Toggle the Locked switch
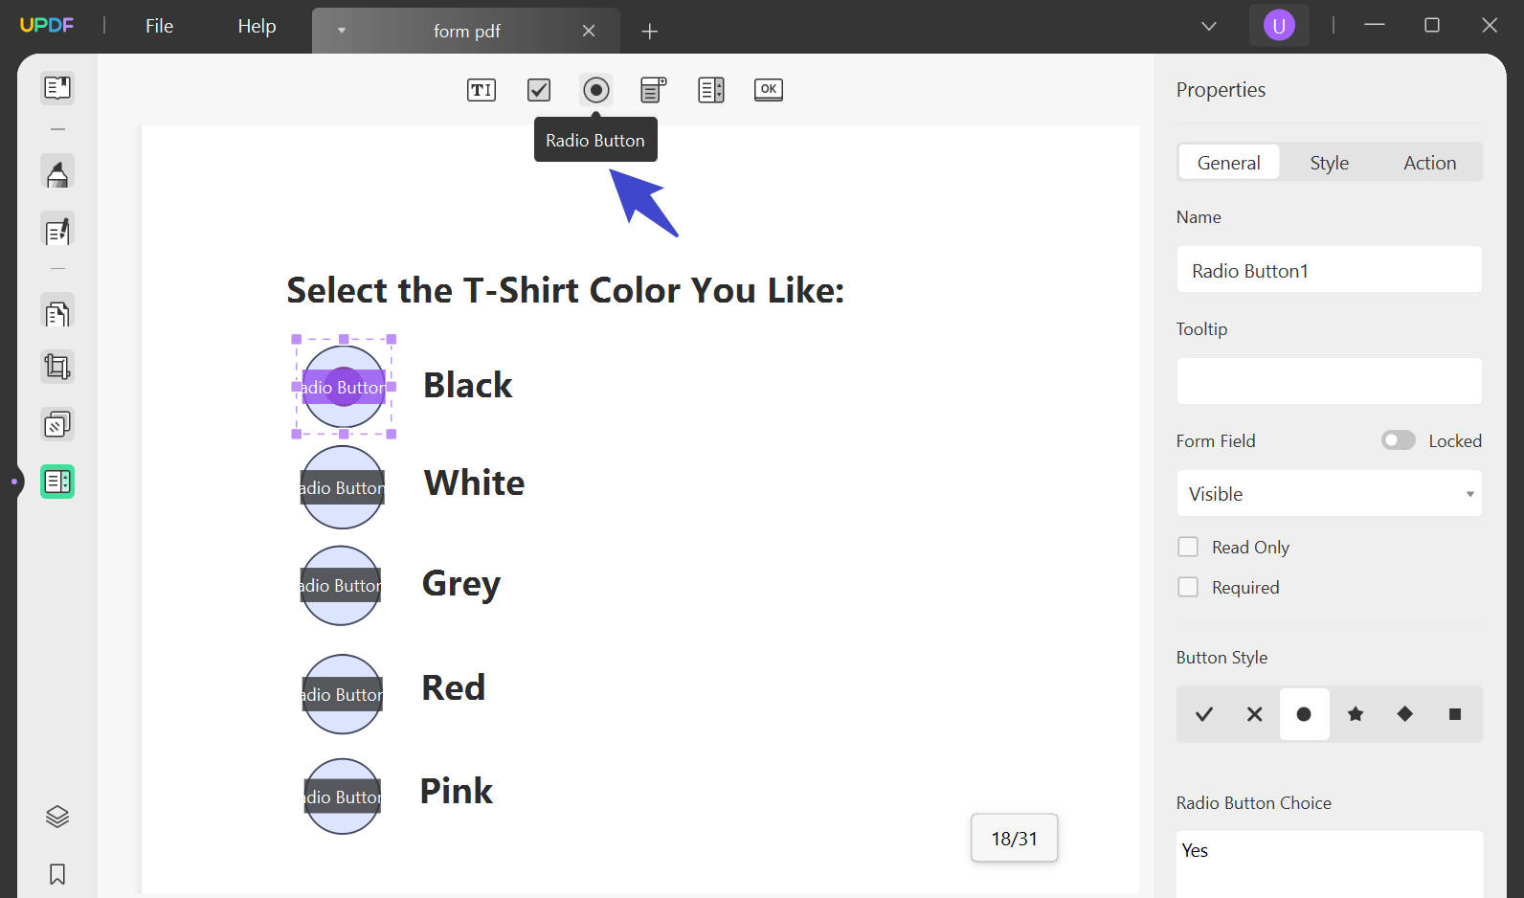The height and width of the screenshot is (898, 1524). (x=1398, y=440)
